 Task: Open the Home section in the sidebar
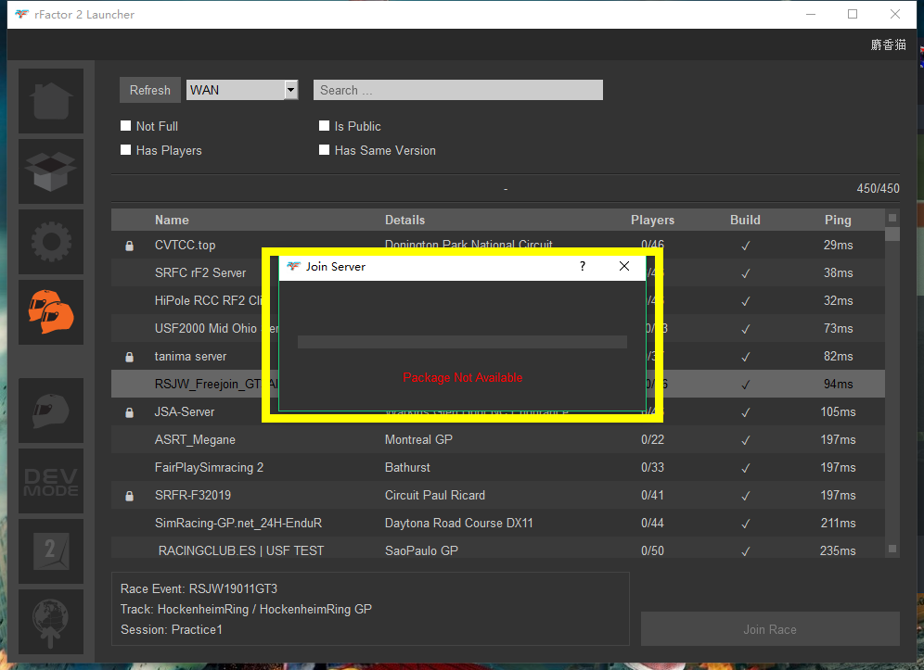[x=51, y=101]
